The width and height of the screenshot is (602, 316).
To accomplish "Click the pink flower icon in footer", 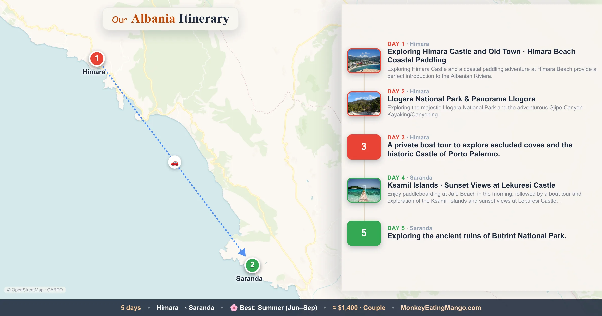I will (x=234, y=308).
